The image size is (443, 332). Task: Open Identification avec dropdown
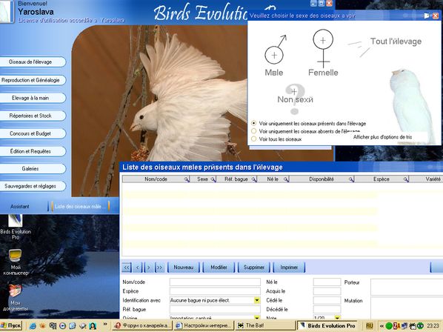[257, 300]
